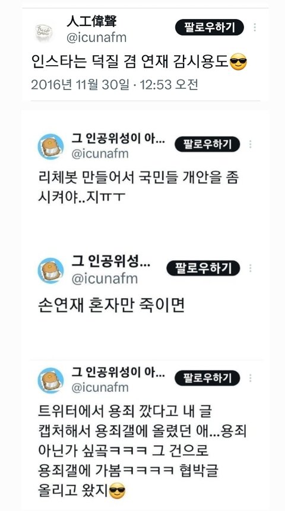Open more options on the 리체봇 tweet
This screenshot has width=285, height=511.
[x=251, y=144]
